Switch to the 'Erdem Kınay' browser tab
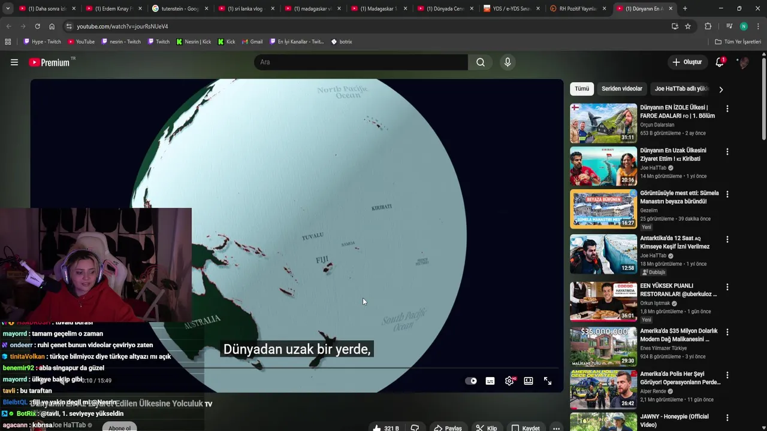767x431 pixels. click(x=113, y=8)
